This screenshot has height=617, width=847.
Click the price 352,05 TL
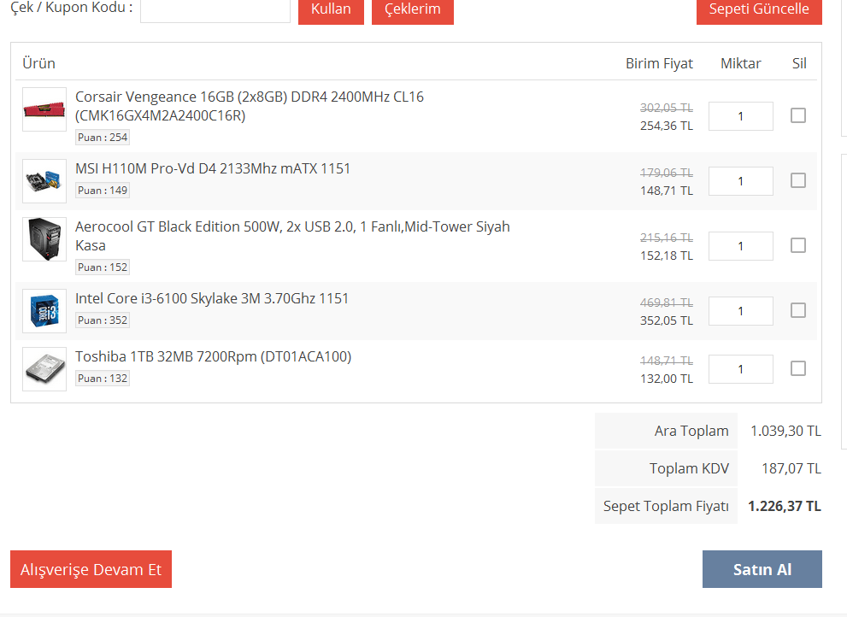667,320
